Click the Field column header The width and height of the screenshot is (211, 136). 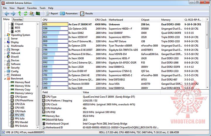click(62, 92)
